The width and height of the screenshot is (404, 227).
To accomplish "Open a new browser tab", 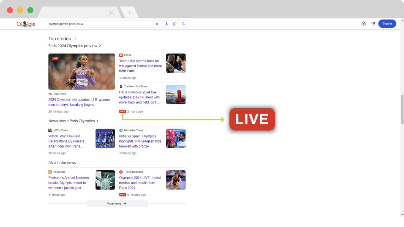I will pos(129,13).
